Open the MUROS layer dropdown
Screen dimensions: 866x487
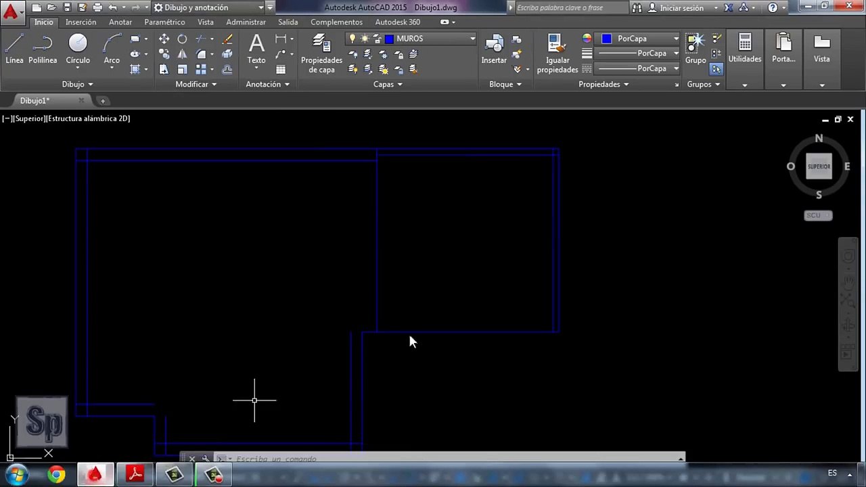[472, 39]
